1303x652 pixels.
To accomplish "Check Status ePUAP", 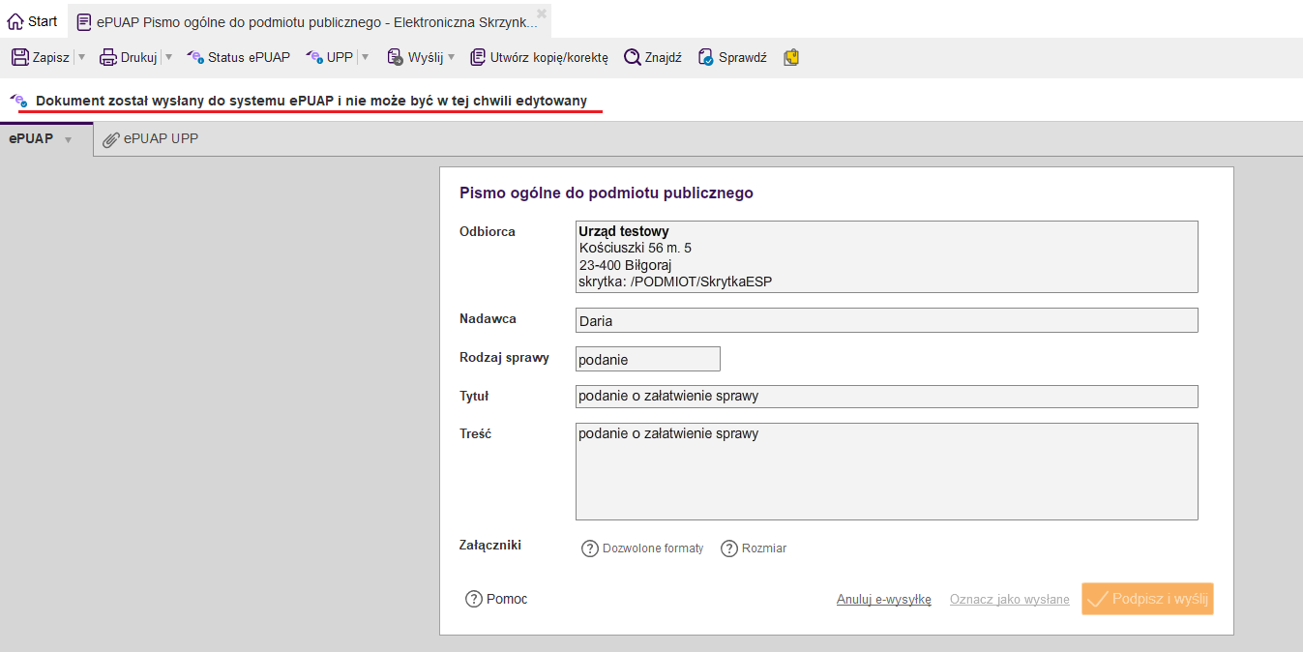I will 238,57.
